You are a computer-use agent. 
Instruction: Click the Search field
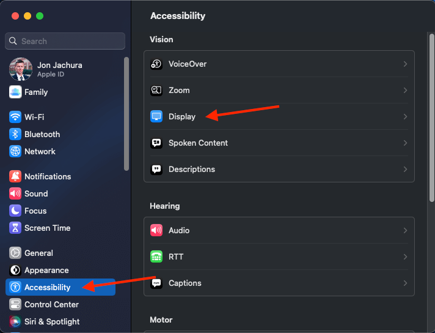click(x=65, y=41)
